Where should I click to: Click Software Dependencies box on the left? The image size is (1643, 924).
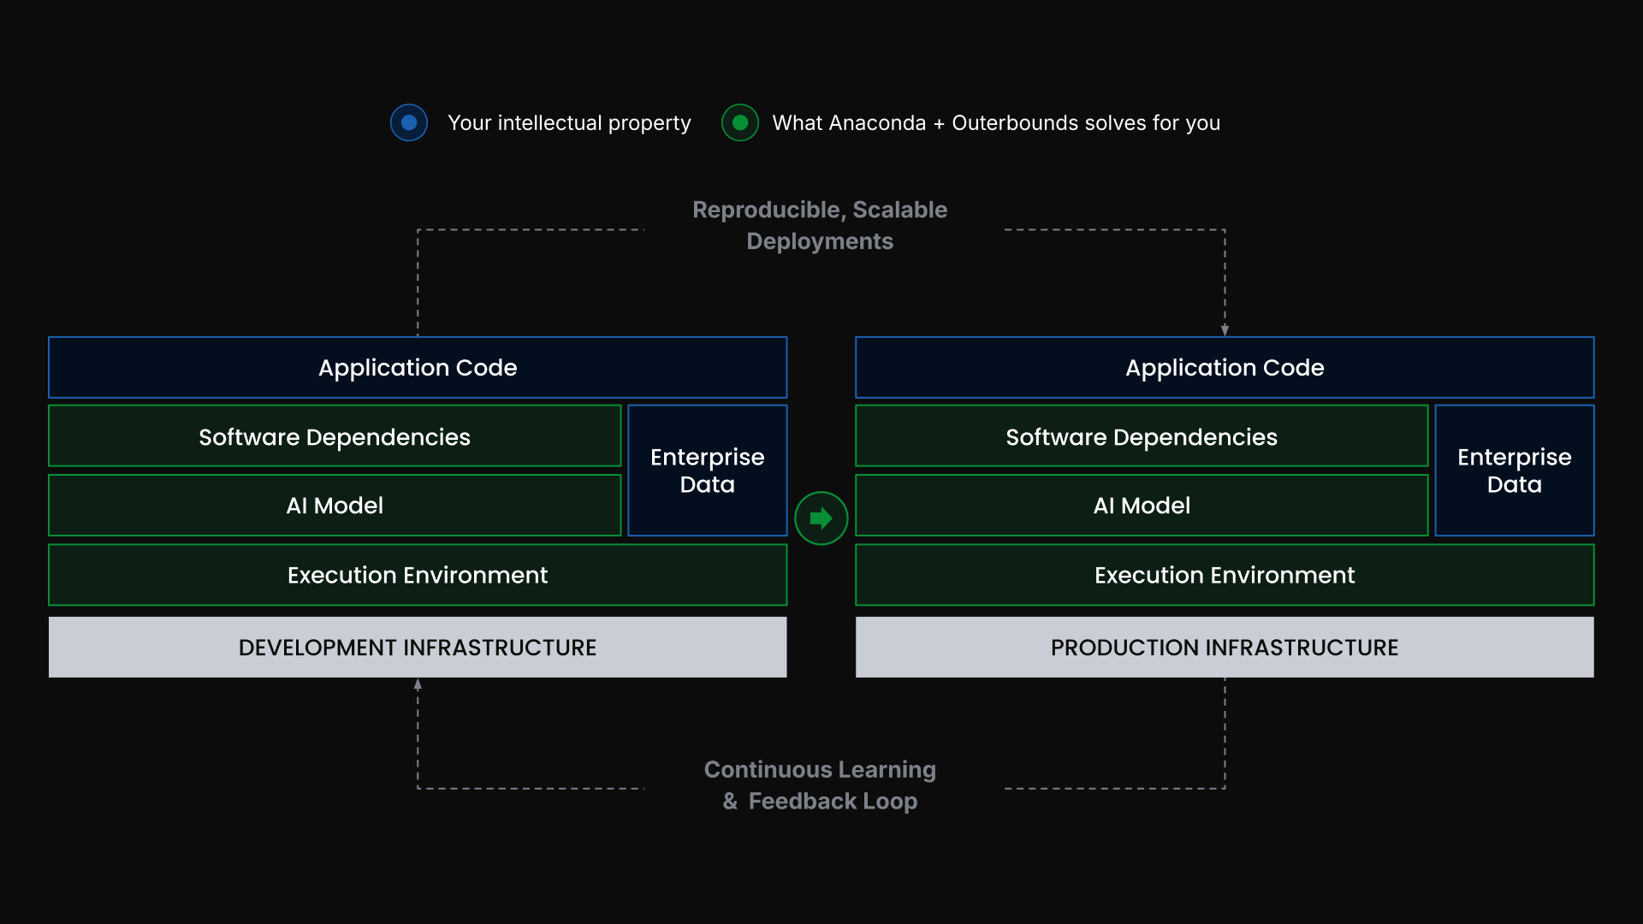[335, 437]
